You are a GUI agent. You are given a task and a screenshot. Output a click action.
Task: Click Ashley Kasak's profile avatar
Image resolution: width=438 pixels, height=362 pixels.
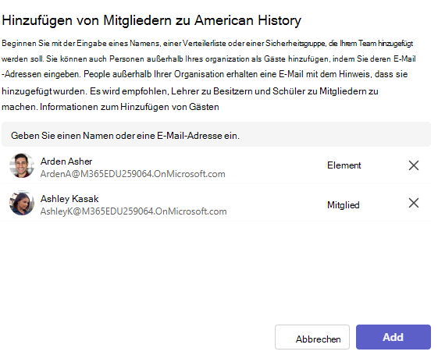(22, 203)
